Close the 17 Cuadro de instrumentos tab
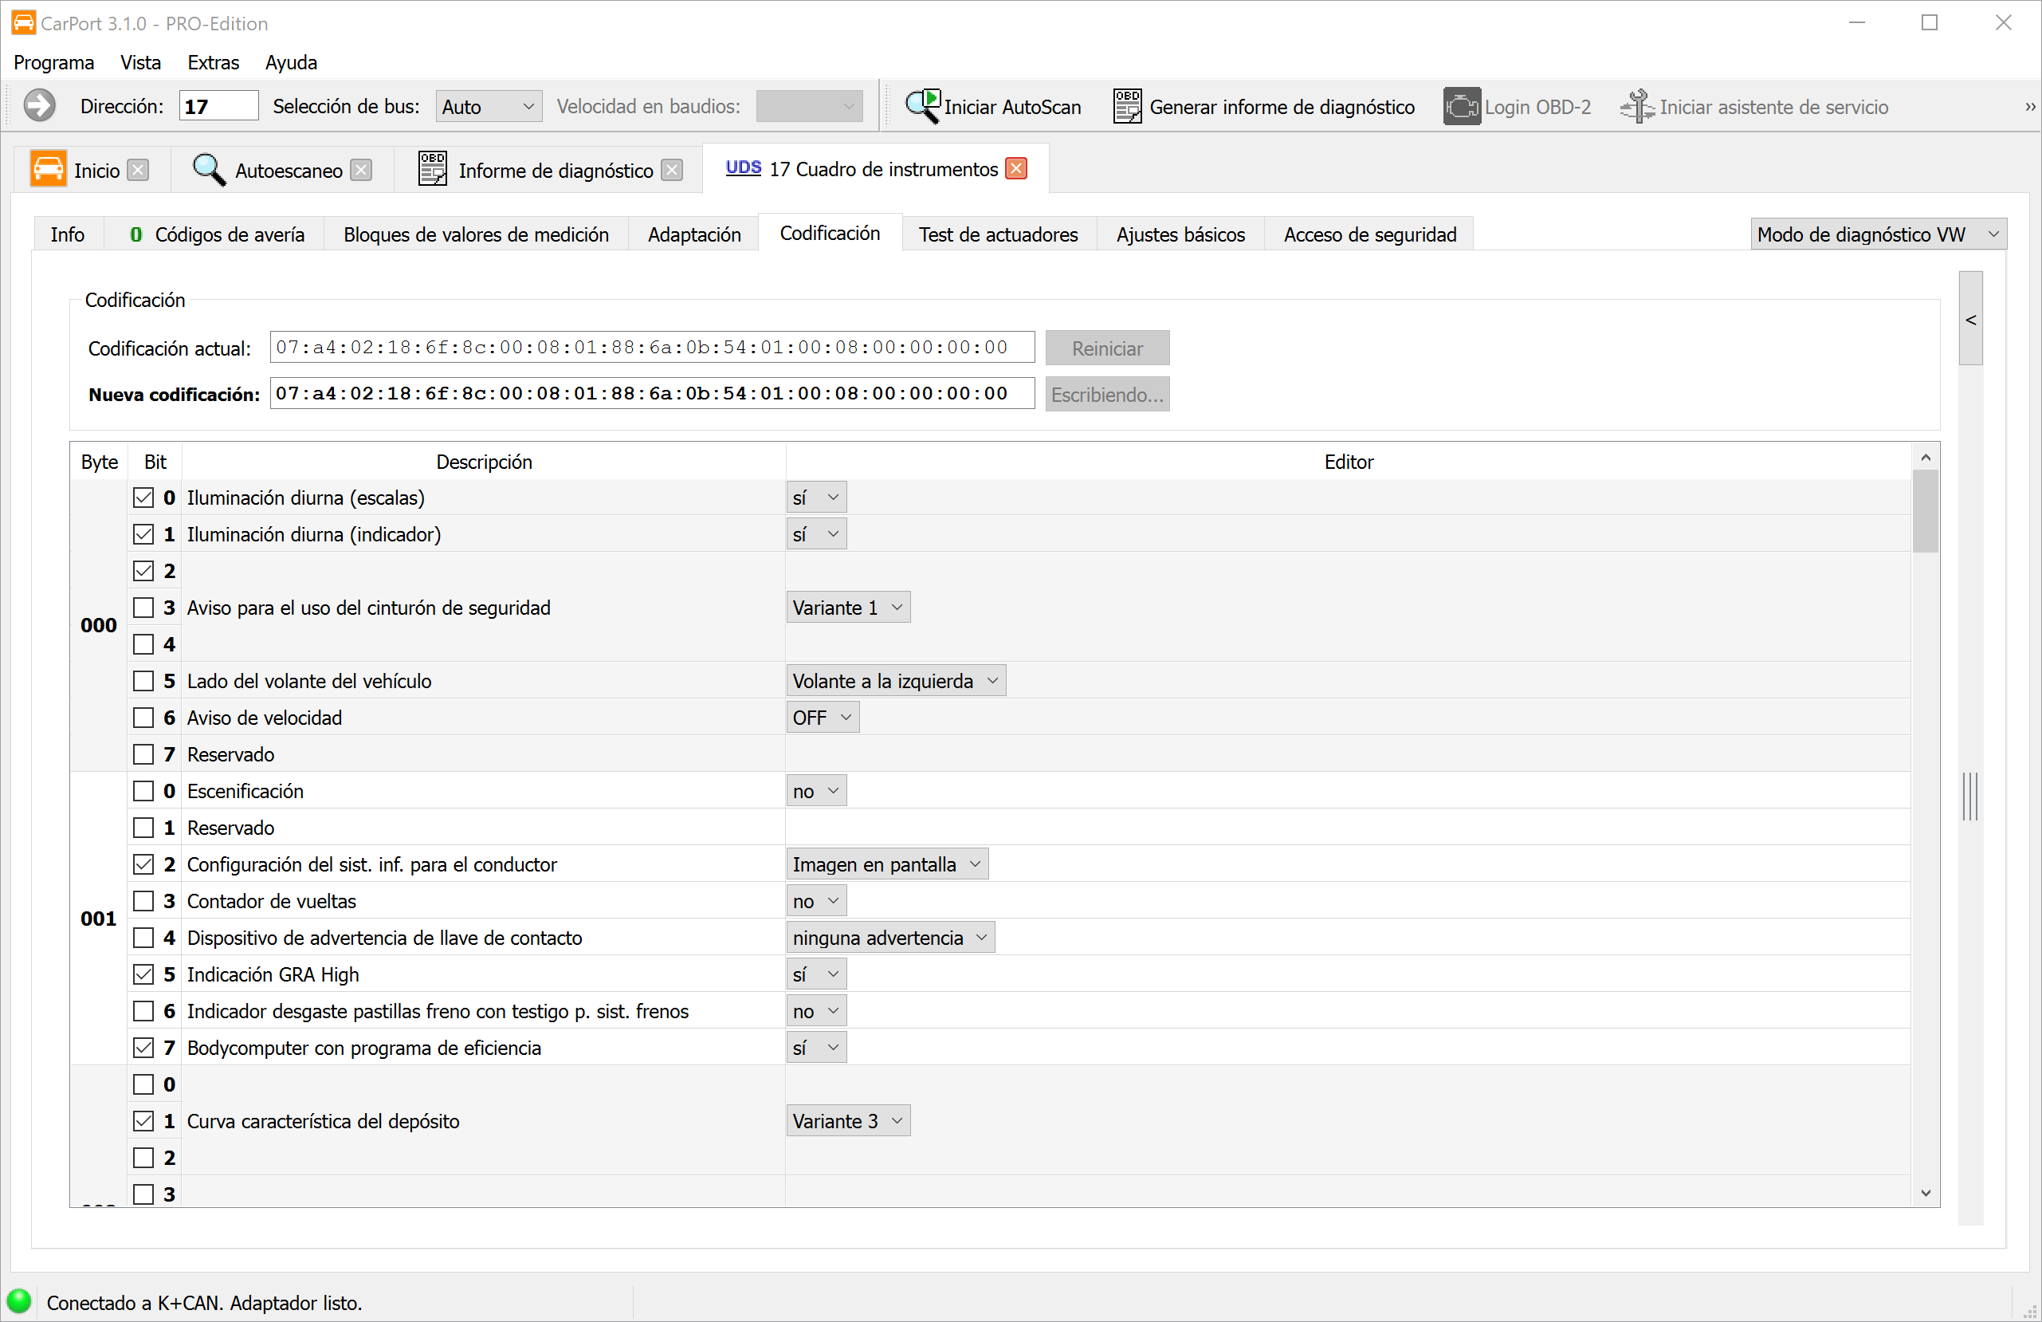This screenshot has width=2042, height=1322. [x=1016, y=169]
